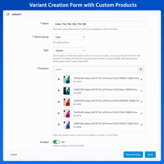Focus the variant Name input field

[99, 24]
